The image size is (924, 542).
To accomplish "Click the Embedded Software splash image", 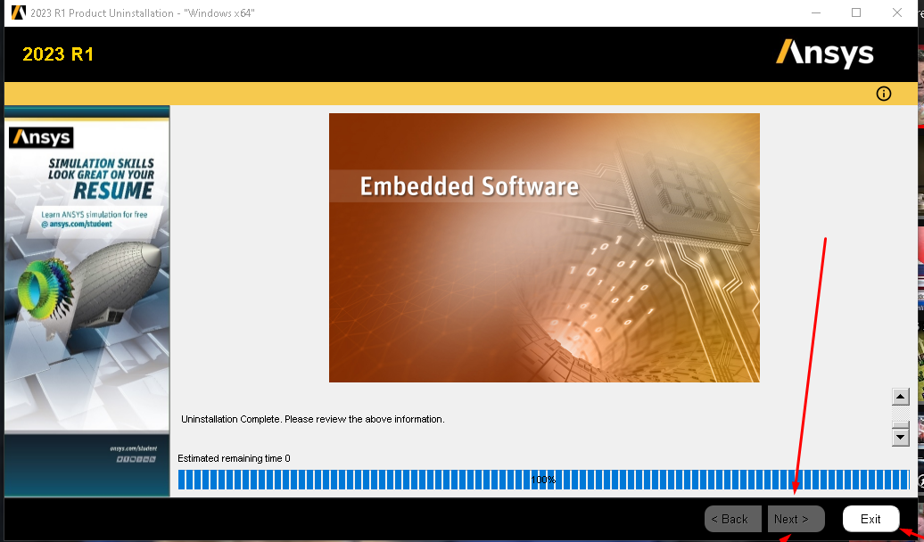I will click(x=544, y=248).
